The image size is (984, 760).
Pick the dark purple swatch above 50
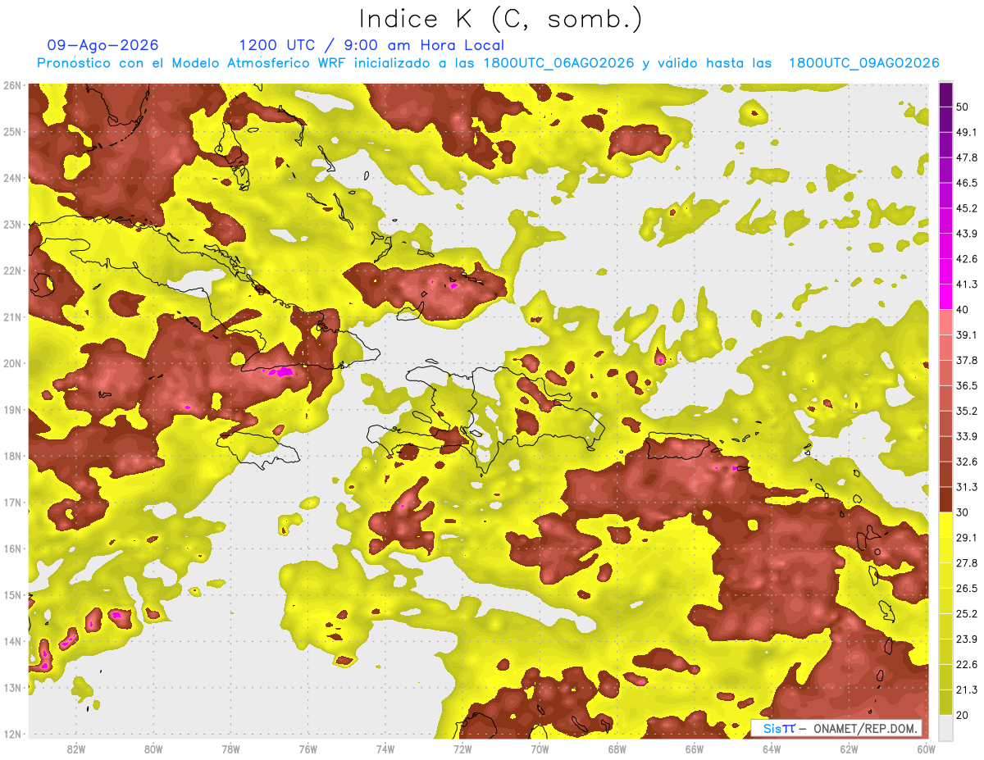click(x=945, y=94)
